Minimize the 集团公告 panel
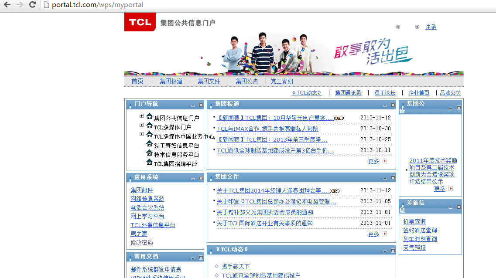Viewport: 496px width, 278px height. tap(451, 108)
